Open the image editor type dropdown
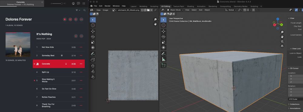The height and width of the screenshot is (112, 303). point(92,10)
